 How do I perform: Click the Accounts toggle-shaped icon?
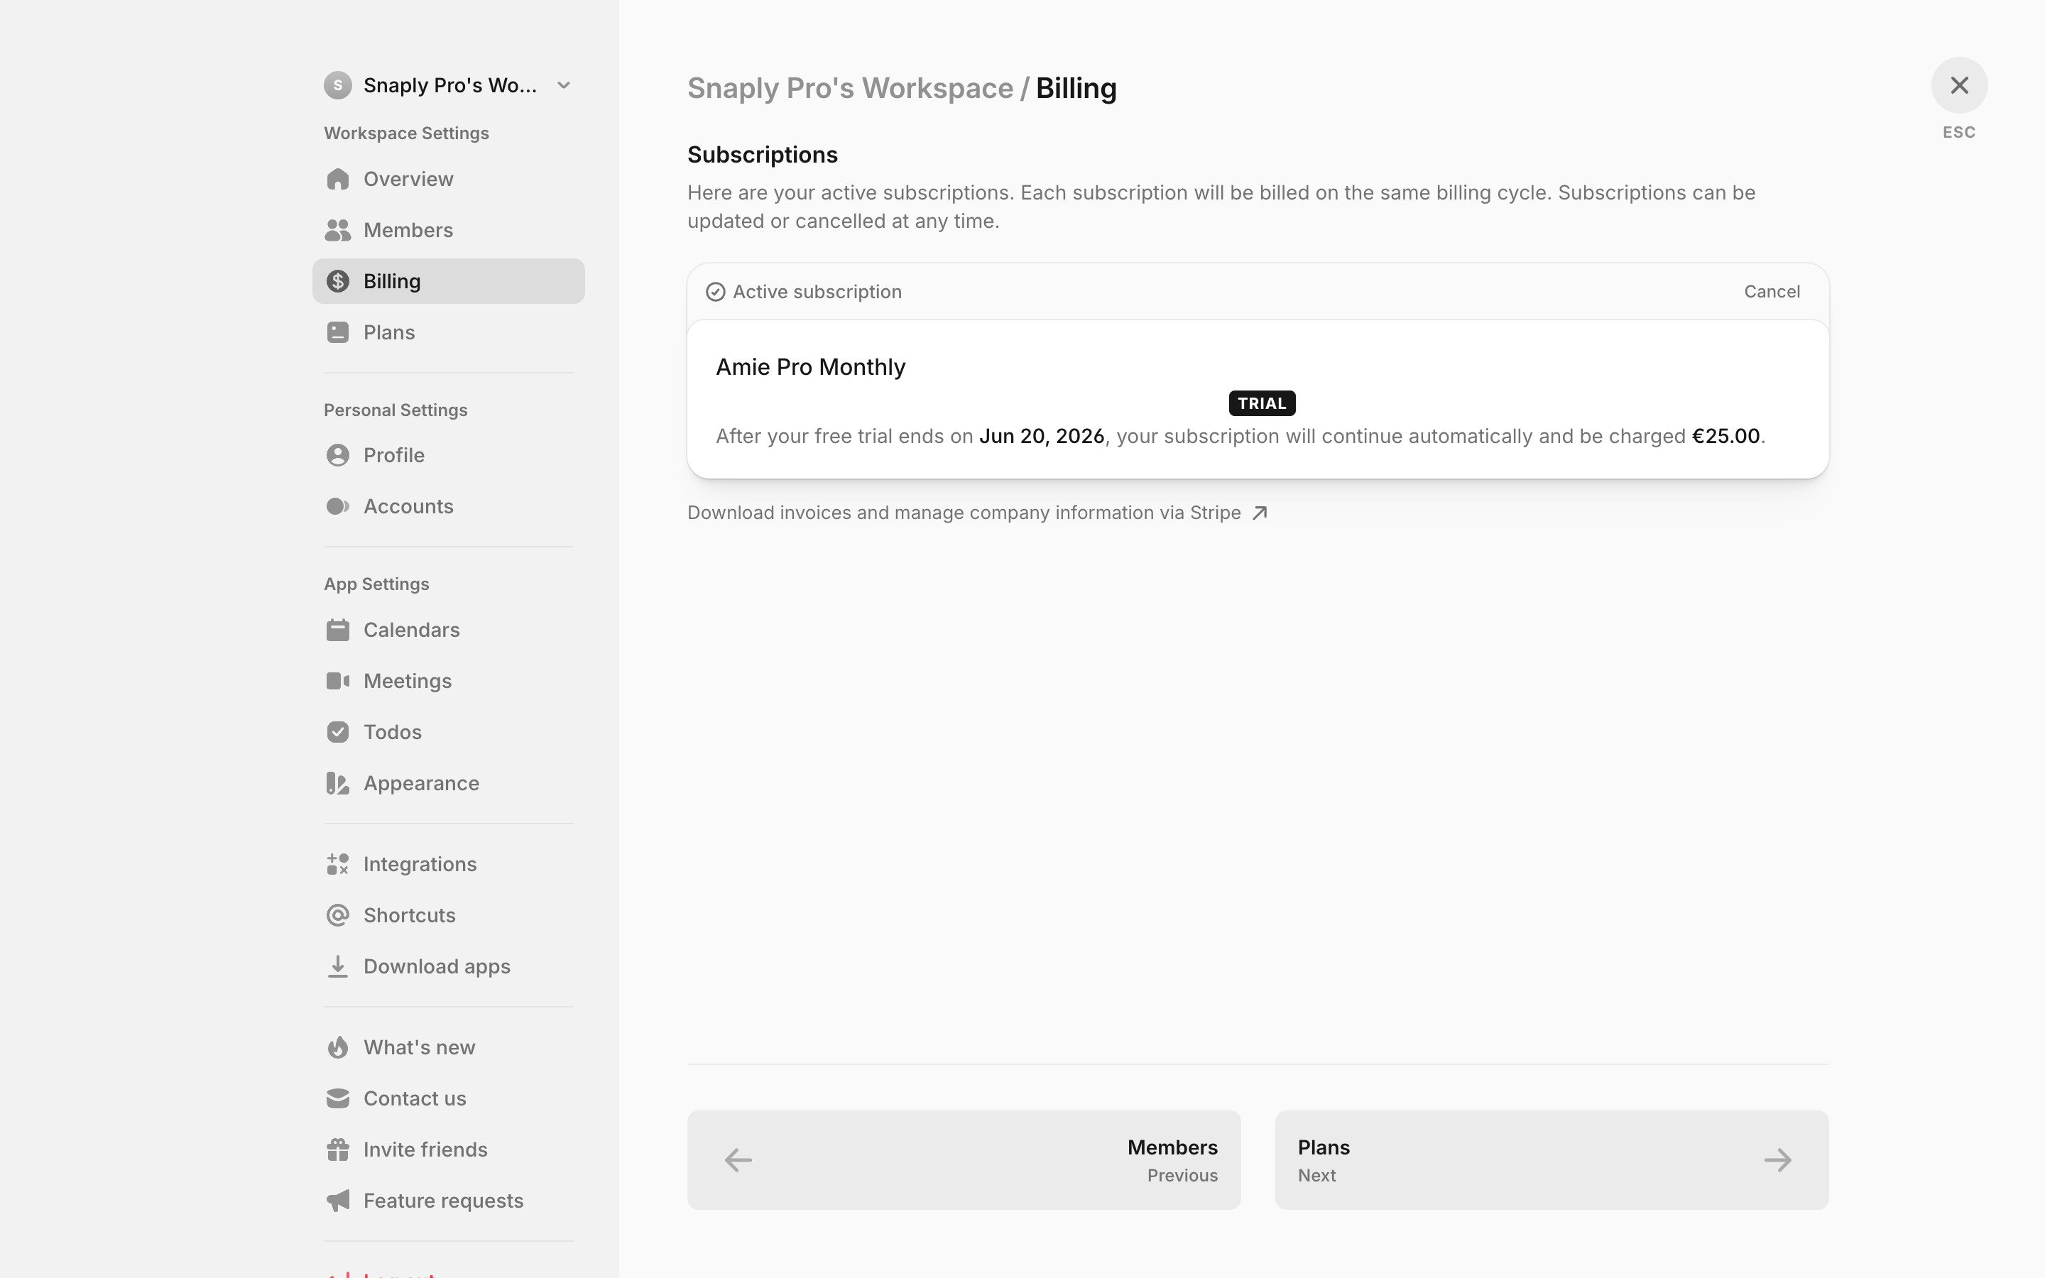click(338, 506)
